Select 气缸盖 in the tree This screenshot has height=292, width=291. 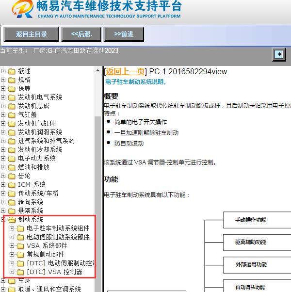tap(27, 114)
